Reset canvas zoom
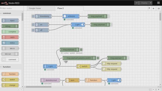 point(156,89)
